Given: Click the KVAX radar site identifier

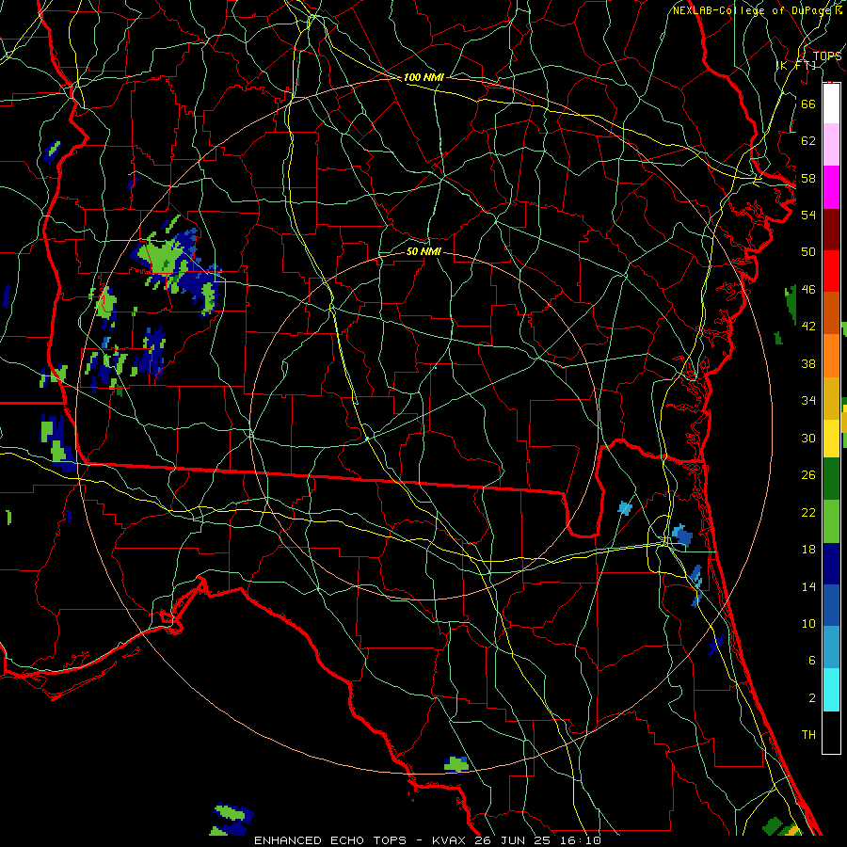Looking at the screenshot, I should pos(450,840).
